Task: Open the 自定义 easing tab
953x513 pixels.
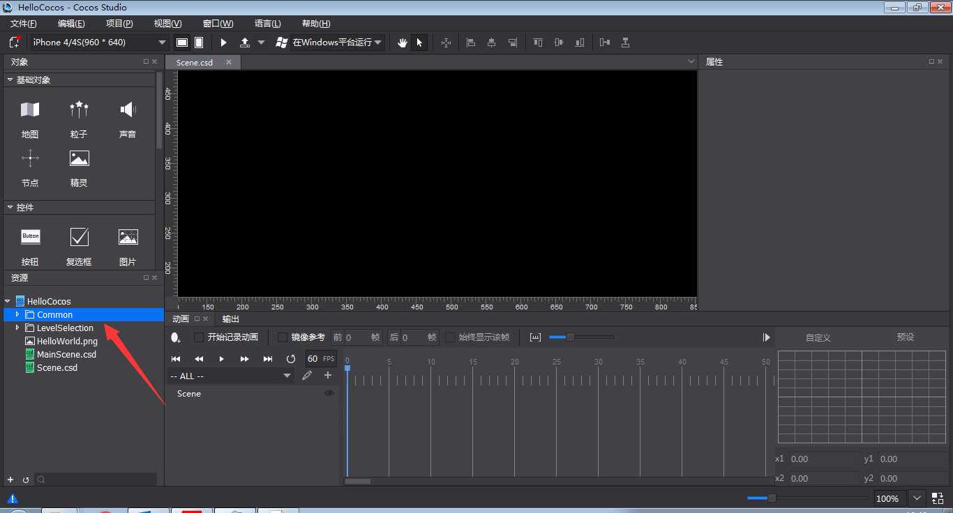Action: click(818, 337)
